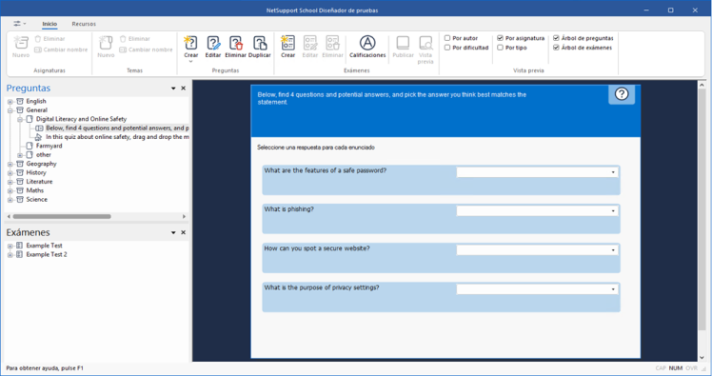Select the 'Below, find 4 questions' tree item
Viewport: 712px width, 376px height.
pyautogui.click(x=117, y=129)
